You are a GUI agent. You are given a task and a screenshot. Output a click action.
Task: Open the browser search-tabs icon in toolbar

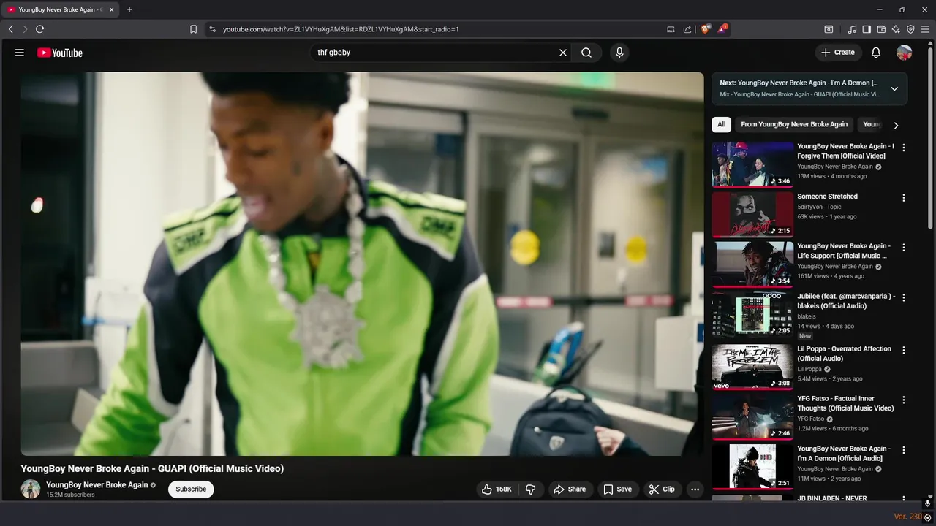829,29
